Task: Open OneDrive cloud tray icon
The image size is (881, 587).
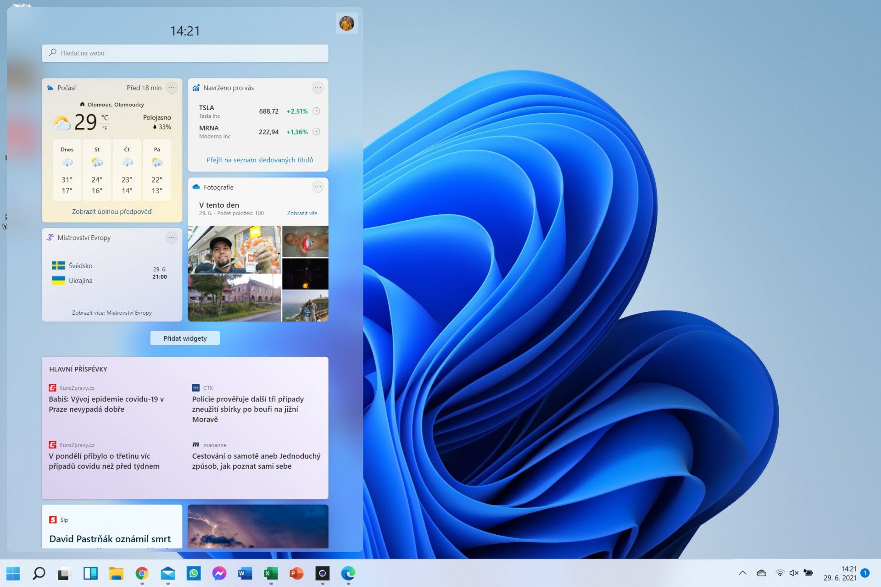Action: tap(761, 573)
